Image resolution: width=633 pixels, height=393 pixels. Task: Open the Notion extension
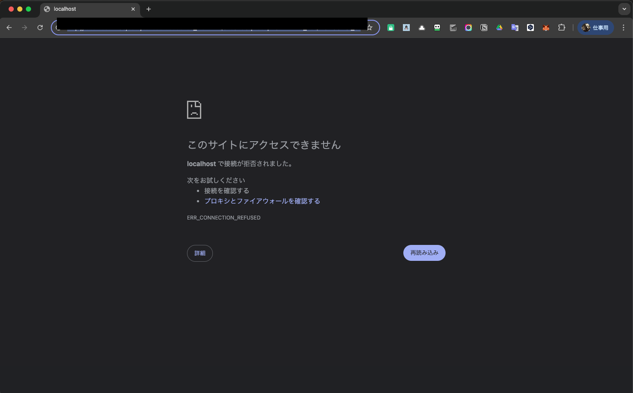tap(484, 28)
